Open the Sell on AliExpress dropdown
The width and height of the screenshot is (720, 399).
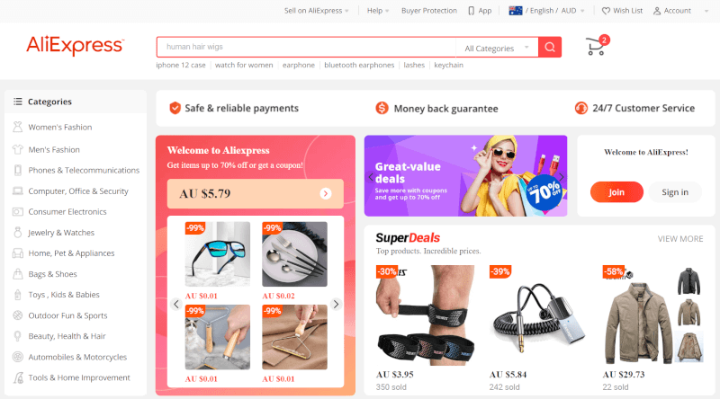point(317,11)
